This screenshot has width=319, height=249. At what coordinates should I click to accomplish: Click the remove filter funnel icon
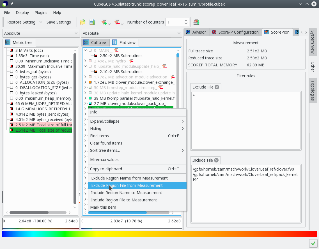[x=117, y=22]
